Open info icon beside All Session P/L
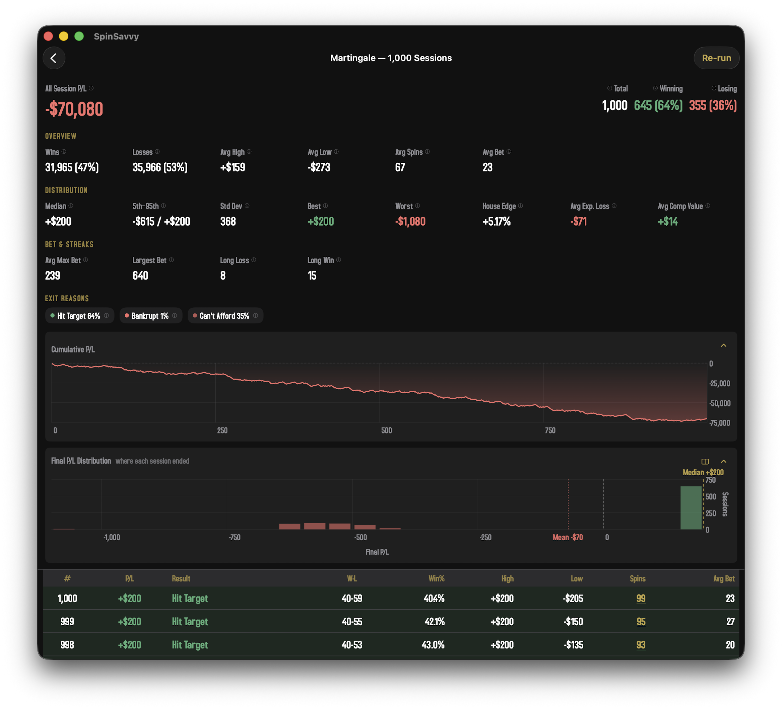This screenshot has height=709, width=782. tap(91, 88)
